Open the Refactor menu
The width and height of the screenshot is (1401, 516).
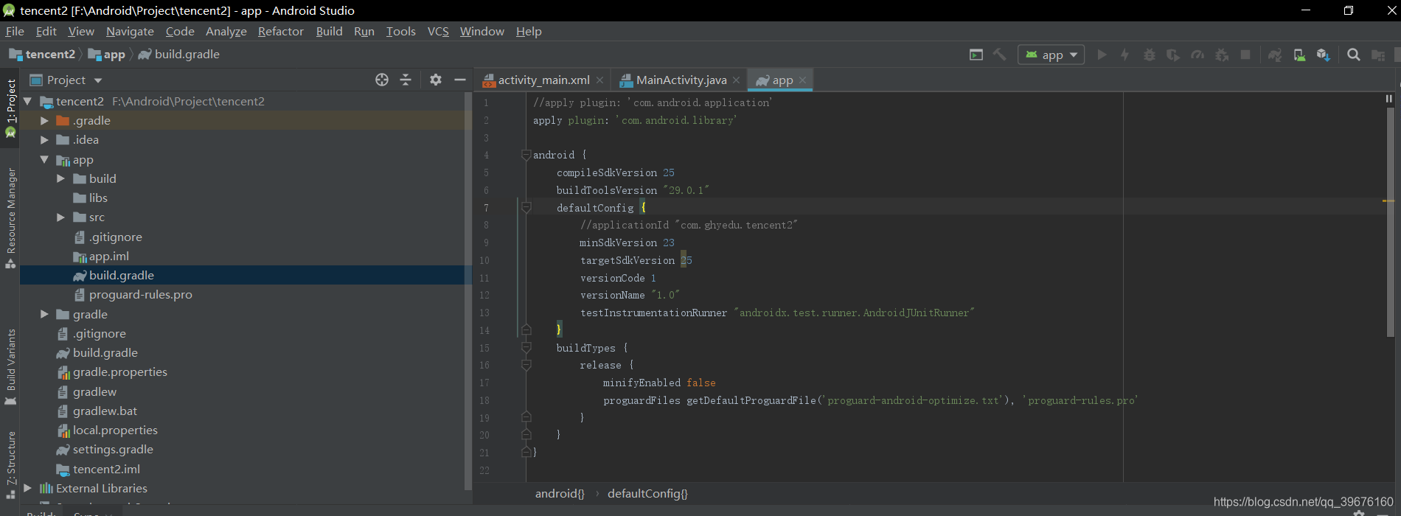[281, 31]
